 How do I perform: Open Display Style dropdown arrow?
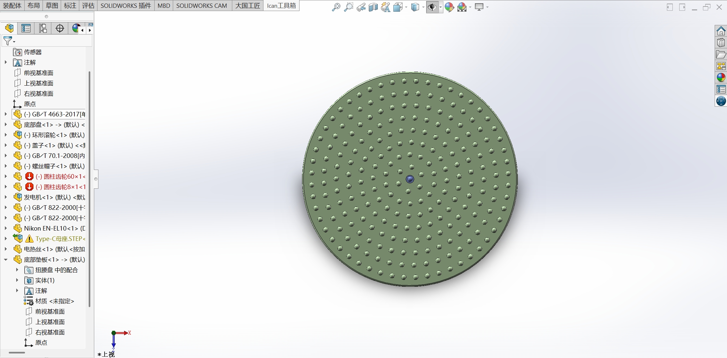(x=423, y=7)
